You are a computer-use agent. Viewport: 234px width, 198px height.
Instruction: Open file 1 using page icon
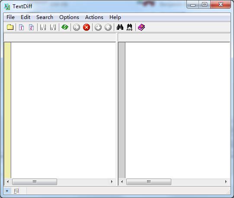click(x=21, y=27)
